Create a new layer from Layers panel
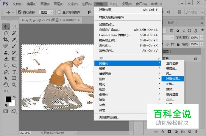The image size is (206, 136). [189, 132]
